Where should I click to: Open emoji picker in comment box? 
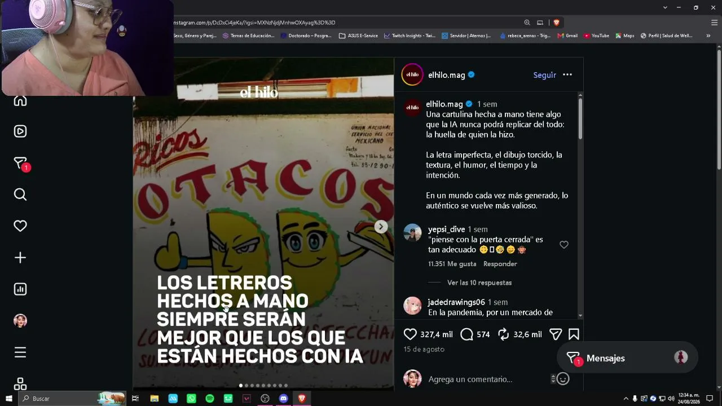(563, 379)
